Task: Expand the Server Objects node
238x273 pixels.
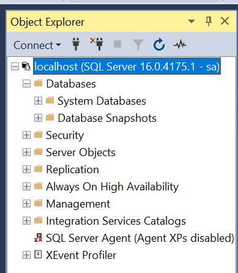Action: [x=26, y=152]
